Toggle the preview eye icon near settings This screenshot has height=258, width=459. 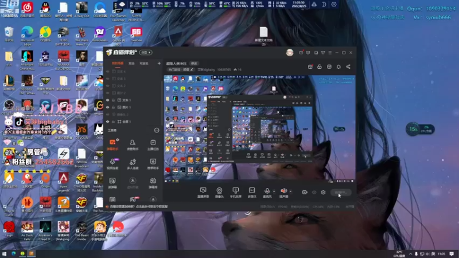pyautogui.click(x=314, y=192)
